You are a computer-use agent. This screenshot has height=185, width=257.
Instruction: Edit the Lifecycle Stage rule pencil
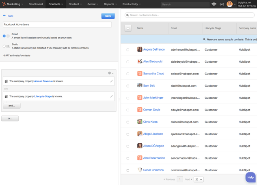112,96
